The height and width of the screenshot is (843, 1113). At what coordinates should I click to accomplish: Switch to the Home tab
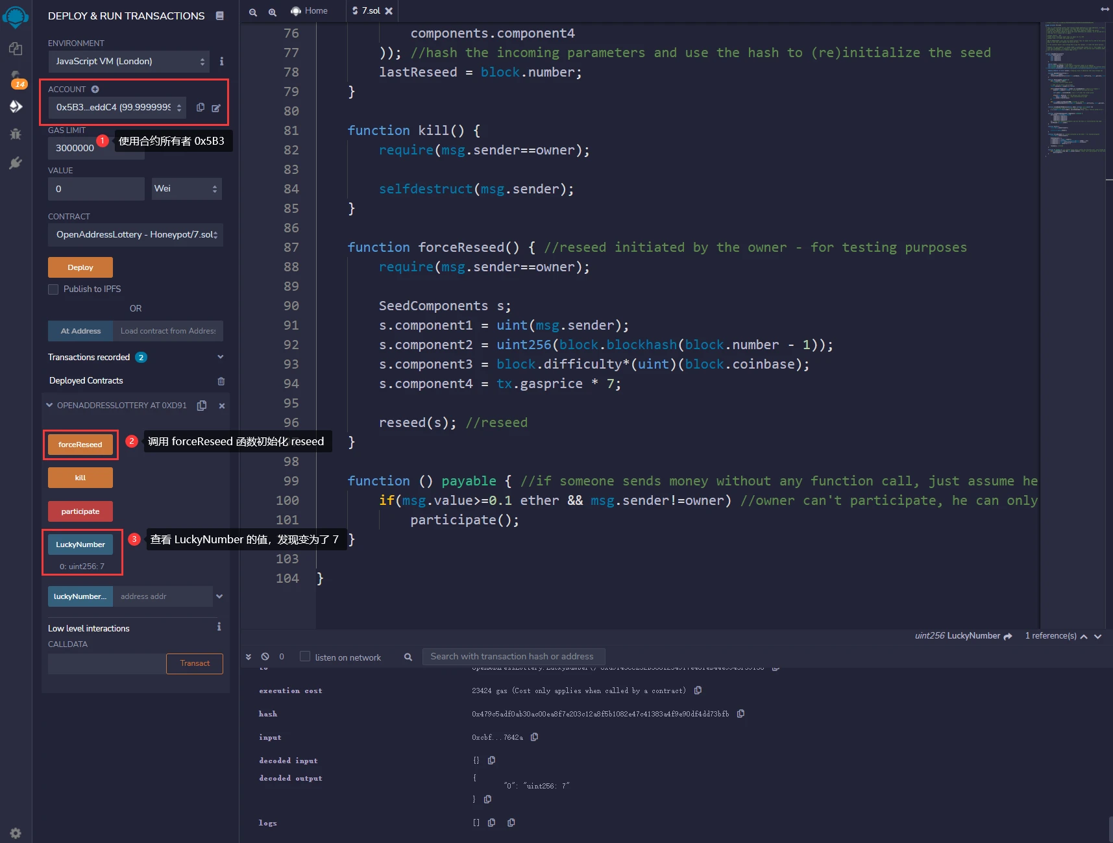310,11
